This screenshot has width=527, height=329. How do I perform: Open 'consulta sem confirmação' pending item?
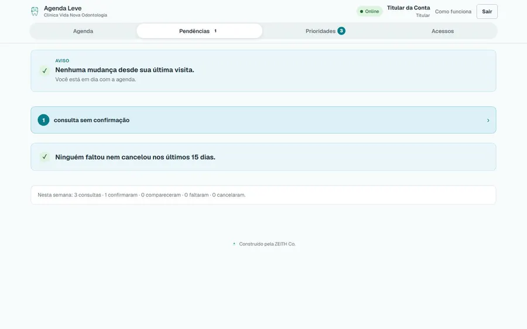point(263,120)
